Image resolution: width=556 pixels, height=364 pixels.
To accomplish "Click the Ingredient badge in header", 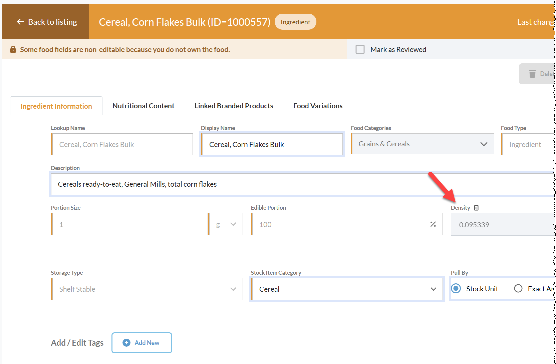I will tap(295, 22).
